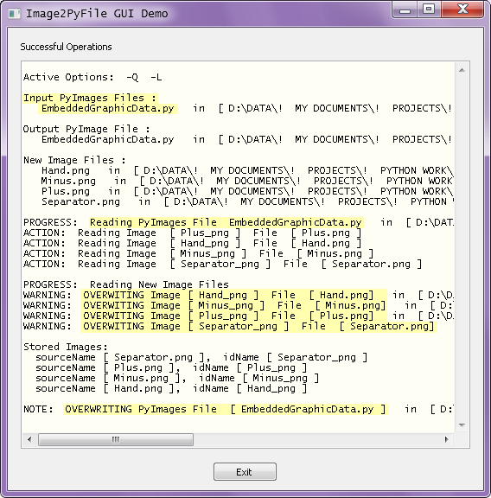This screenshot has height=498, width=491.
Task: Click Separator.png in New Image Files list
Action: 80,201
